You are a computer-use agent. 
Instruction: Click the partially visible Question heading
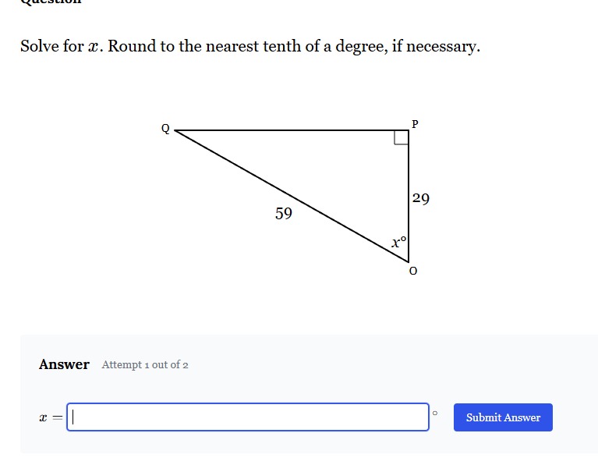(51, 2)
